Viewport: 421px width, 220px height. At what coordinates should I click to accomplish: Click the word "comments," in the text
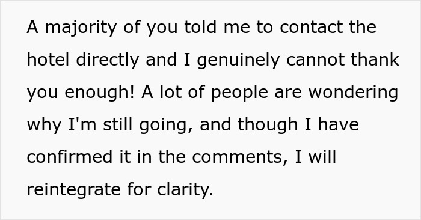click(x=240, y=157)
